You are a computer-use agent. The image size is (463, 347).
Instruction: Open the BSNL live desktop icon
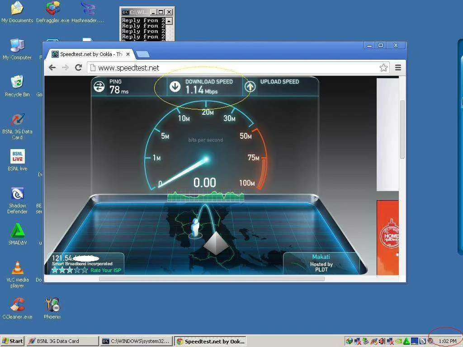click(17, 160)
